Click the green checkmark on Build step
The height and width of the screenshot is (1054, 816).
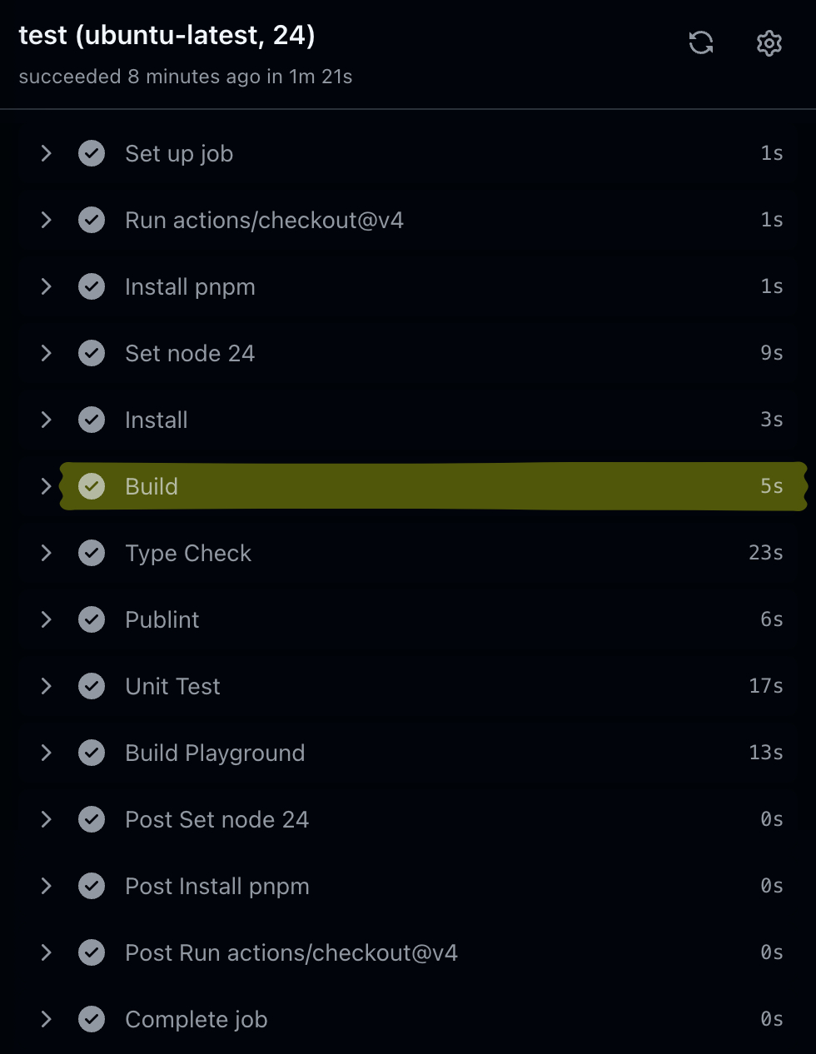click(x=92, y=486)
